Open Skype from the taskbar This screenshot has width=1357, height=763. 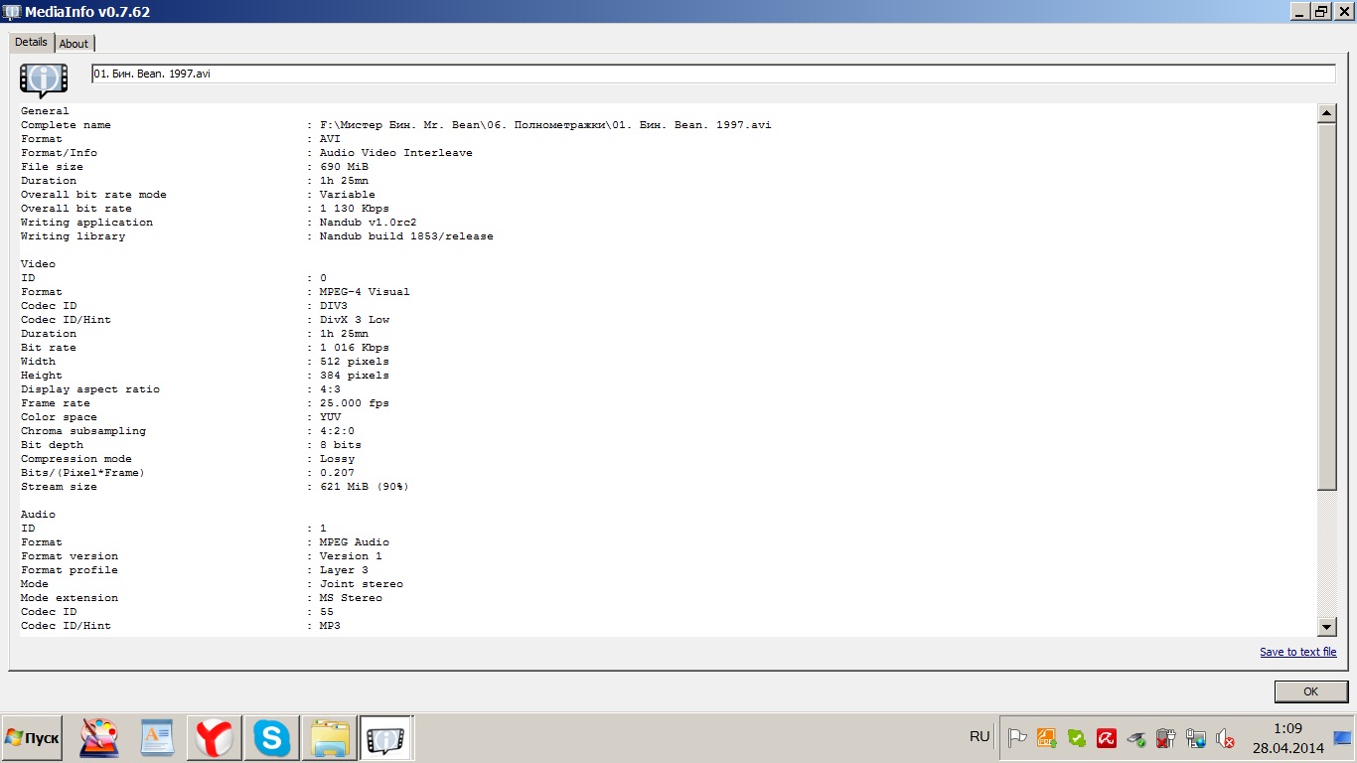tap(272, 738)
